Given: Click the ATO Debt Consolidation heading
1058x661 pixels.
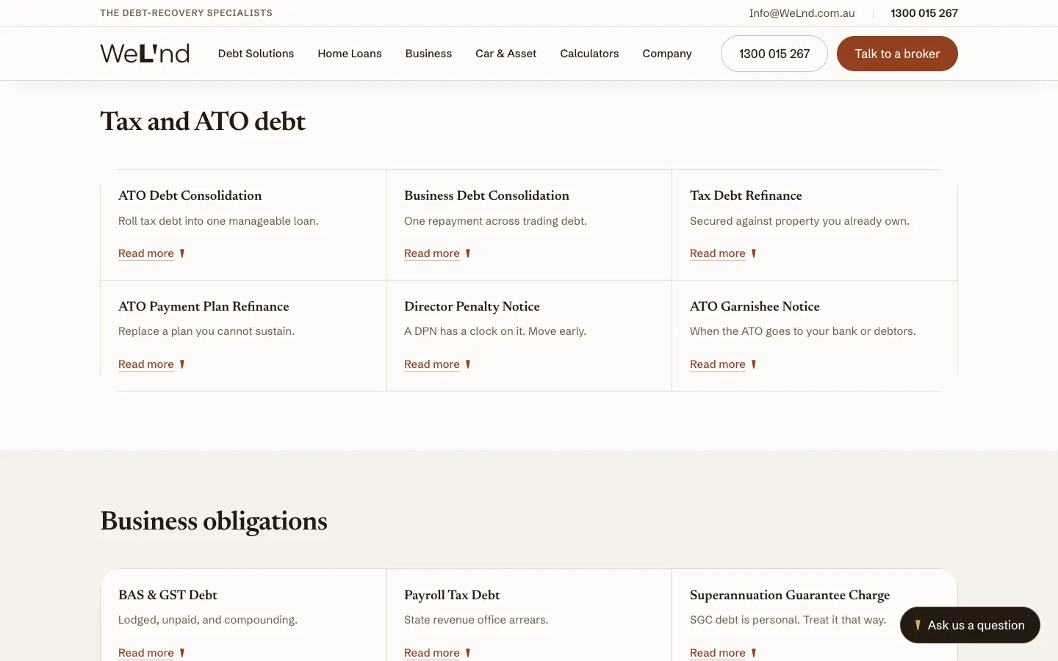Looking at the screenshot, I should [x=190, y=195].
